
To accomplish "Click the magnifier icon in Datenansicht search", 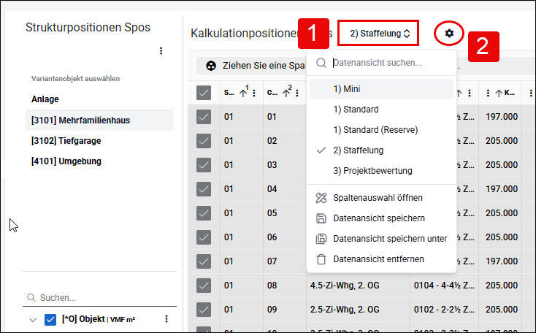I will [321, 63].
